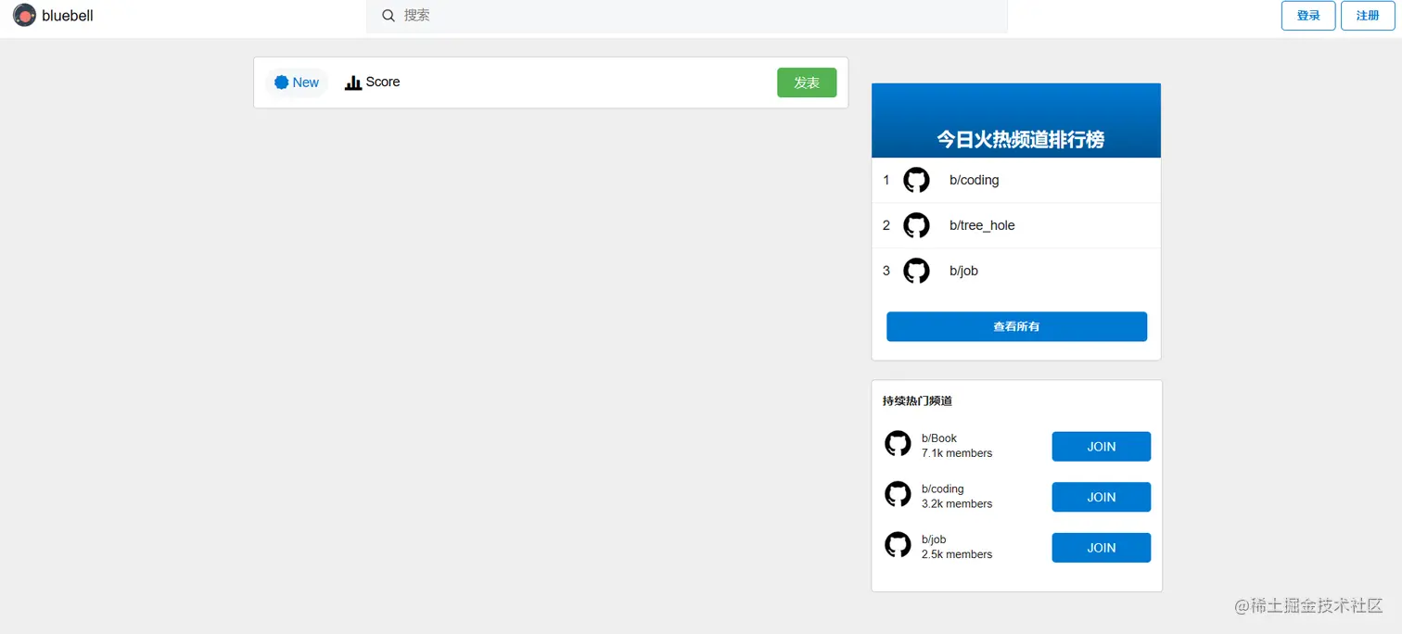Viewport: 1402px width, 634px height.
Task: Click rank number 3
Action: click(x=886, y=271)
